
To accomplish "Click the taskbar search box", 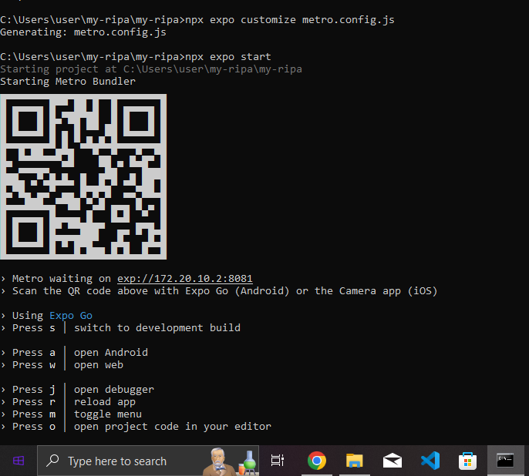I will (x=148, y=461).
